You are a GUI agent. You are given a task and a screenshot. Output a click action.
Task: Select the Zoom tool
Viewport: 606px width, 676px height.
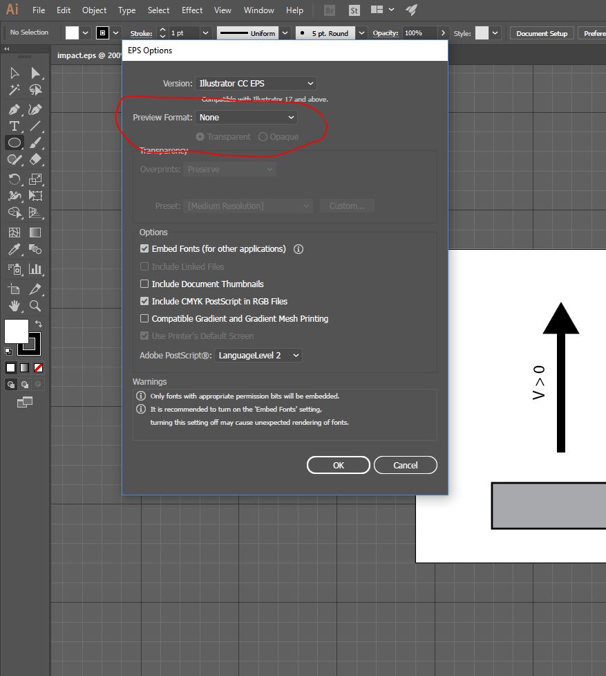point(35,306)
